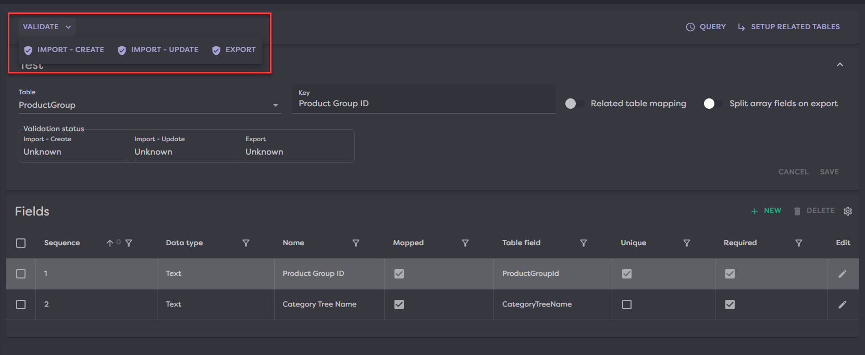The width and height of the screenshot is (865, 355).
Task: Filter the Mapped column
Action: [x=465, y=243]
